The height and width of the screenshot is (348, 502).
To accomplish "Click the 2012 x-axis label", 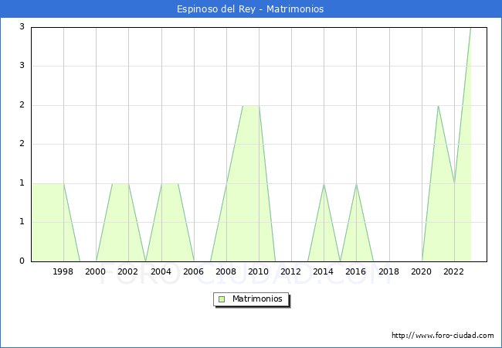I will coord(290,271).
